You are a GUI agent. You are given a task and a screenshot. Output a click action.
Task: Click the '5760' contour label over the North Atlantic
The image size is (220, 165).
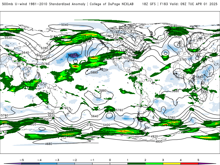(183, 59)
